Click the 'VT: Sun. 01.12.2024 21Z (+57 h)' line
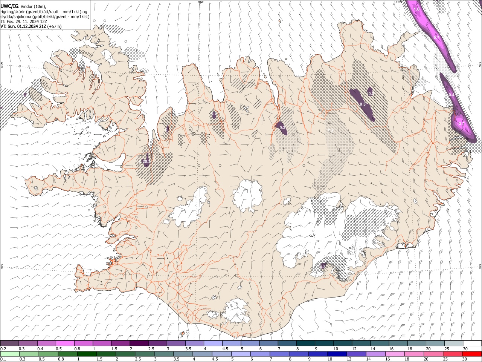Image resolution: width=482 pixels, height=362 pixels. coord(31,27)
